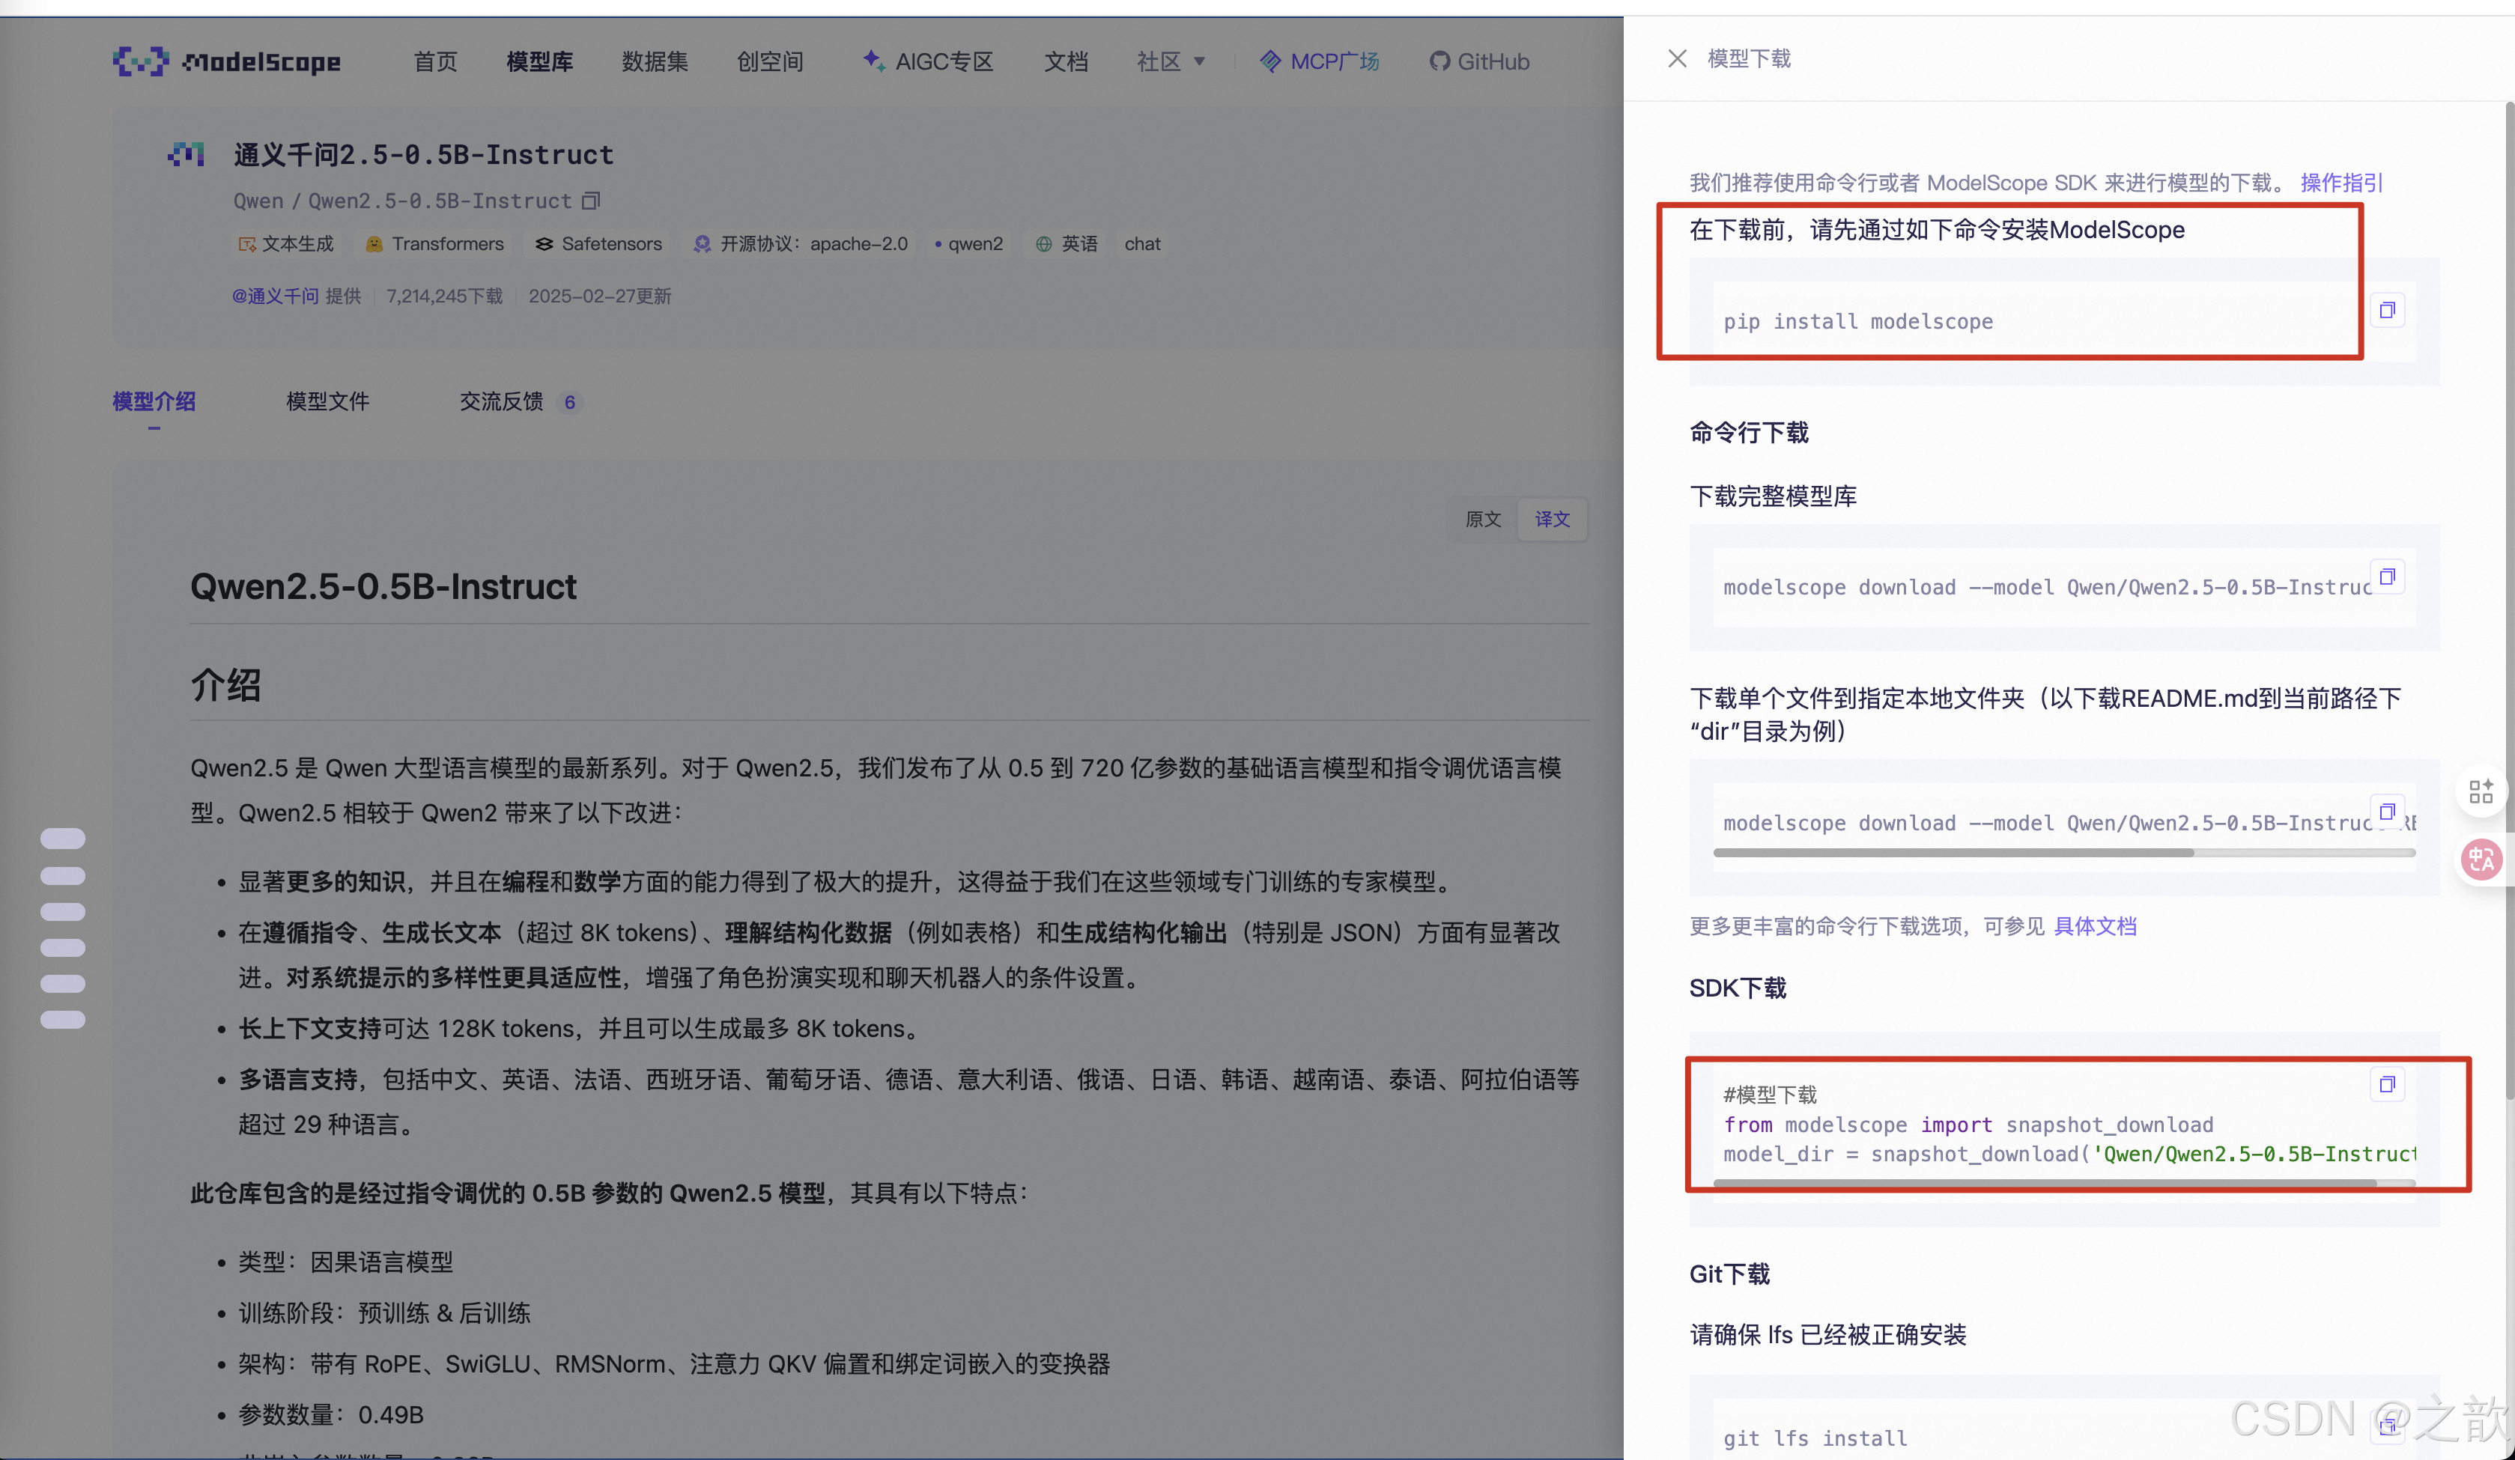
Task: Click the 英语 language tag
Action: 1067,243
